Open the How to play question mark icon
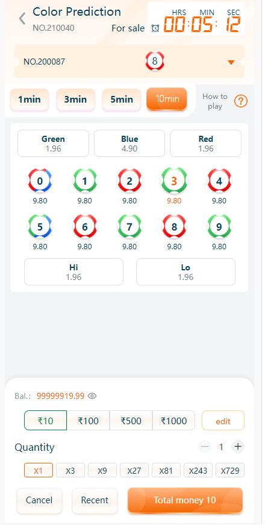Viewport: 265px width, 525px height. (240, 101)
